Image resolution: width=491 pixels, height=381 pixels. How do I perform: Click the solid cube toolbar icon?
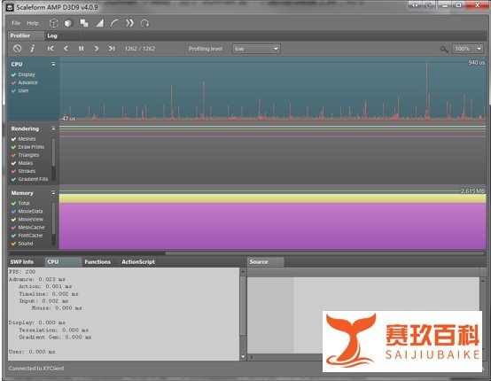pyautogui.click(x=69, y=23)
